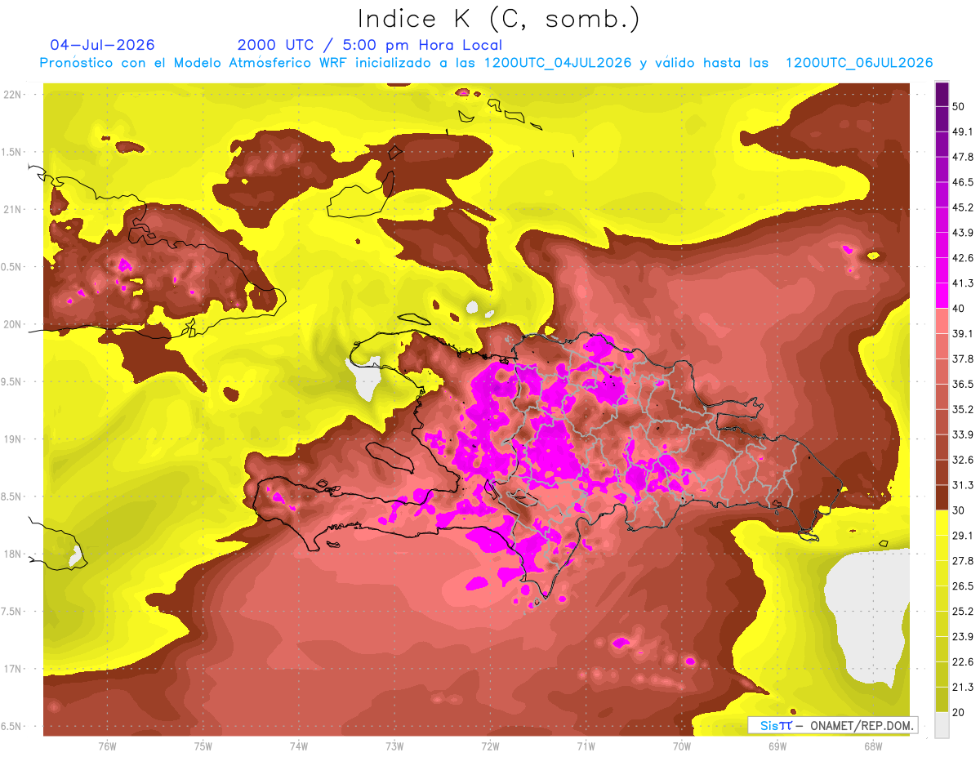Click the 20N latitude axis label
This screenshot has width=980, height=757.
[x=13, y=324]
